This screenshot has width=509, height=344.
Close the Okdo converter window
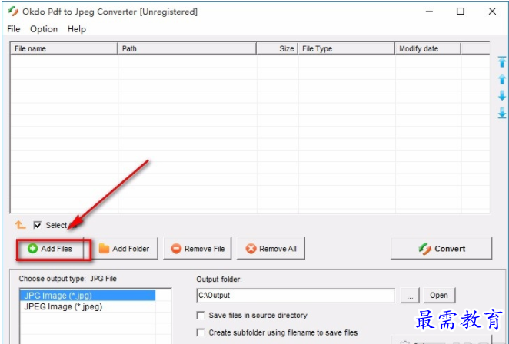[492, 12]
